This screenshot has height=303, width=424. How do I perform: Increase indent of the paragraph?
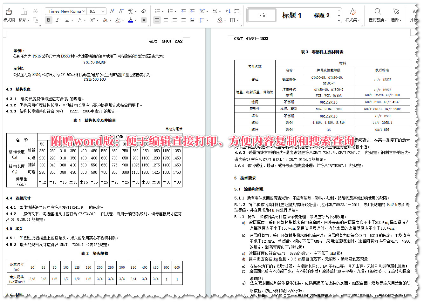(192, 11)
